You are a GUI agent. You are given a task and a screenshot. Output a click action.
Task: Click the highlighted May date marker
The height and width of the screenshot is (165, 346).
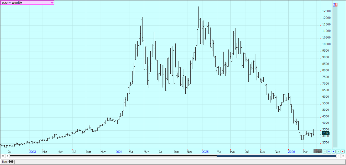click(318, 151)
